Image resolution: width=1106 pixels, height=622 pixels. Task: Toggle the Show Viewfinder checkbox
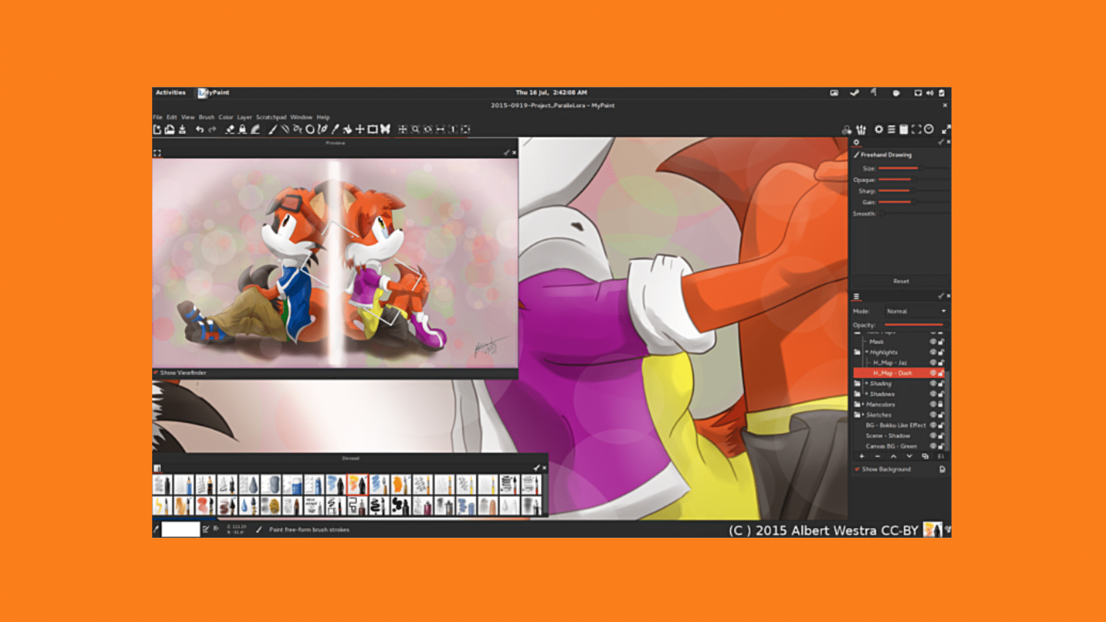pyautogui.click(x=156, y=373)
